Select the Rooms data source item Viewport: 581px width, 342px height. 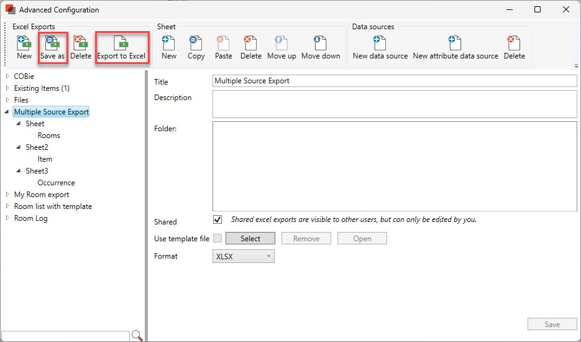click(x=49, y=136)
